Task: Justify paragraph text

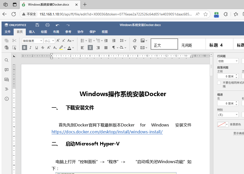Action: pos(106,48)
